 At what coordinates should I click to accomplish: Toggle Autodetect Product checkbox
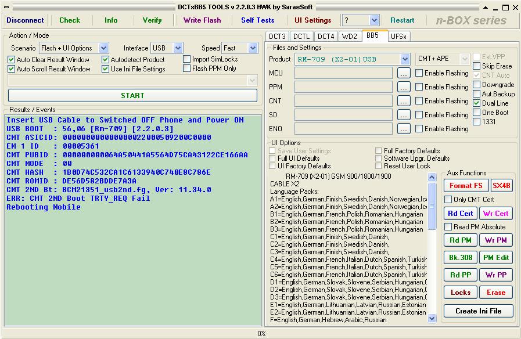pyautogui.click(x=105, y=60)
